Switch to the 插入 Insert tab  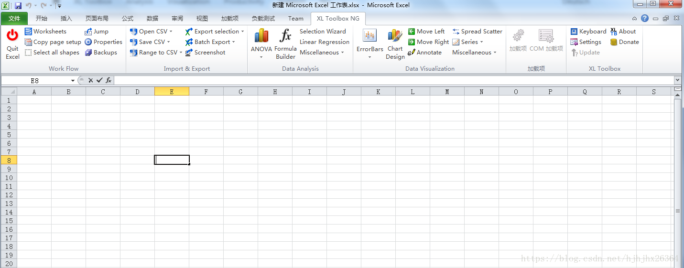coord(66,18)
